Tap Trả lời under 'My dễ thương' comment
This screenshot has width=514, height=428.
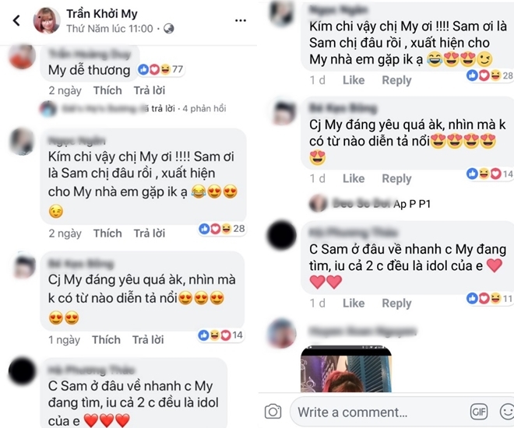pyautogui.click(x=150, y=90)
